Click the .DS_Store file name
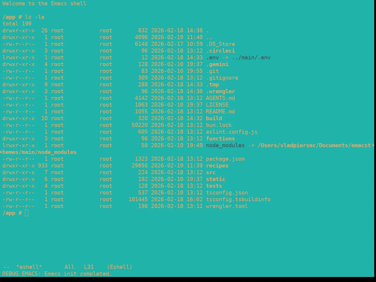376x282 pixels. pos(220,44)
